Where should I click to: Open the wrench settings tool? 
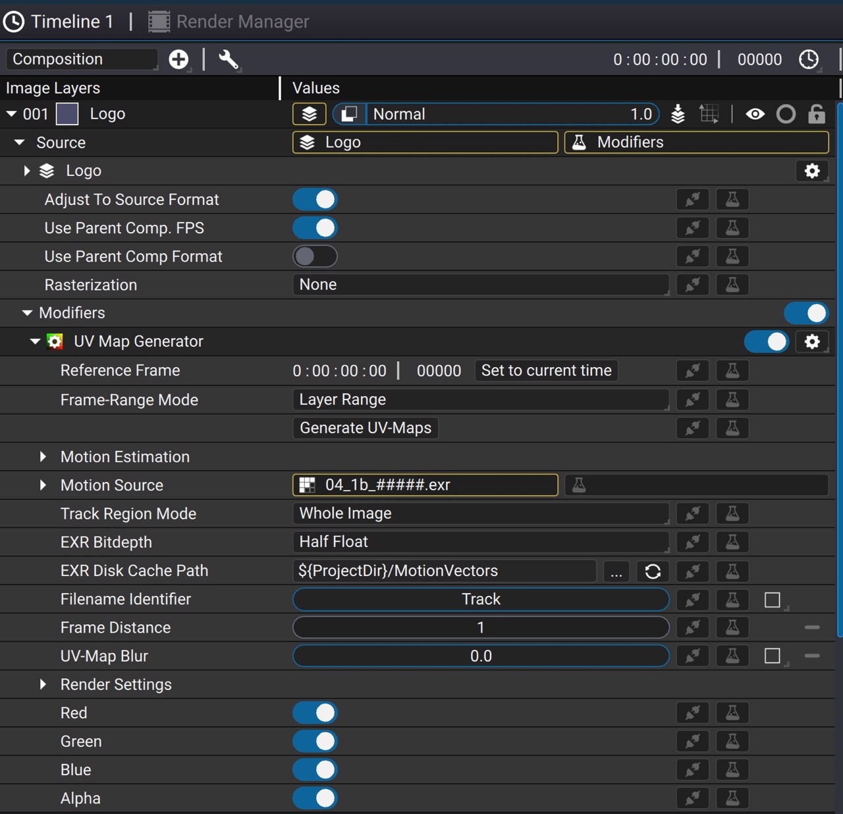point(229,59)
